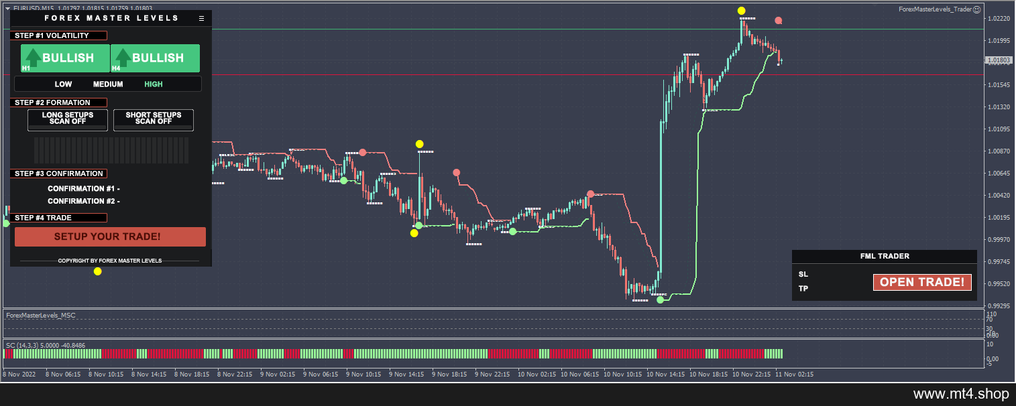Click the COPYRIGHT BY FOREX MASTER LEVELS text
The image size is (1016, 406).
110,261
